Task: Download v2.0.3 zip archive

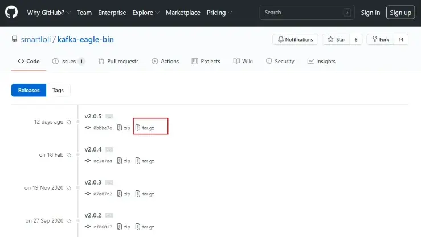Action: tap(124, 194)
